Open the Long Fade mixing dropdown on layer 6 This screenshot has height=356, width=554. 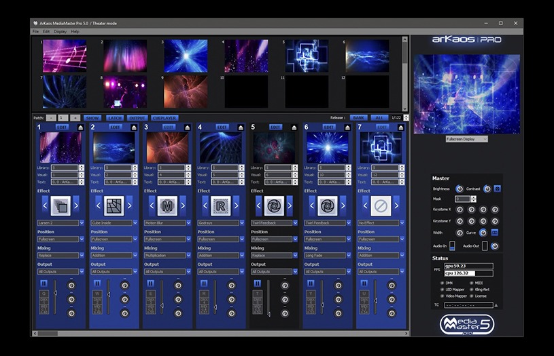click(x=327, y=255)
